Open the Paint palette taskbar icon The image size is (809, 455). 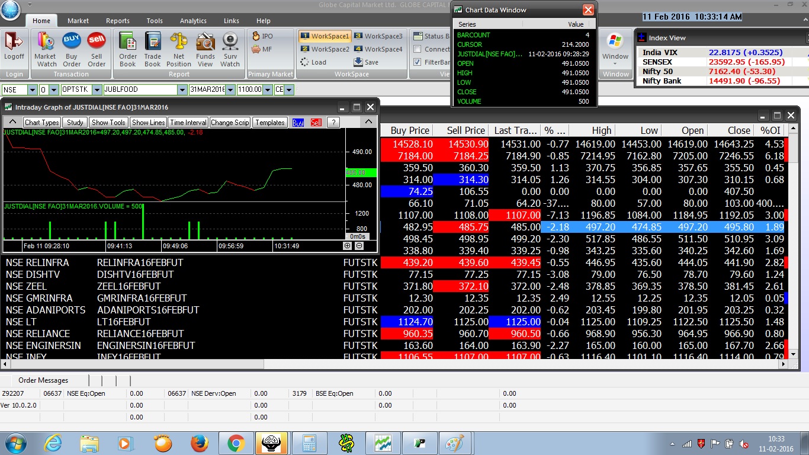point(454,443)
